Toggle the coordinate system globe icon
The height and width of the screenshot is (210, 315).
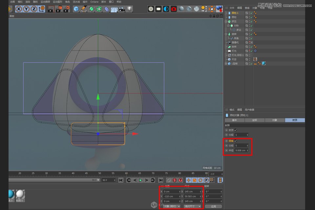(x=41, y=9)
